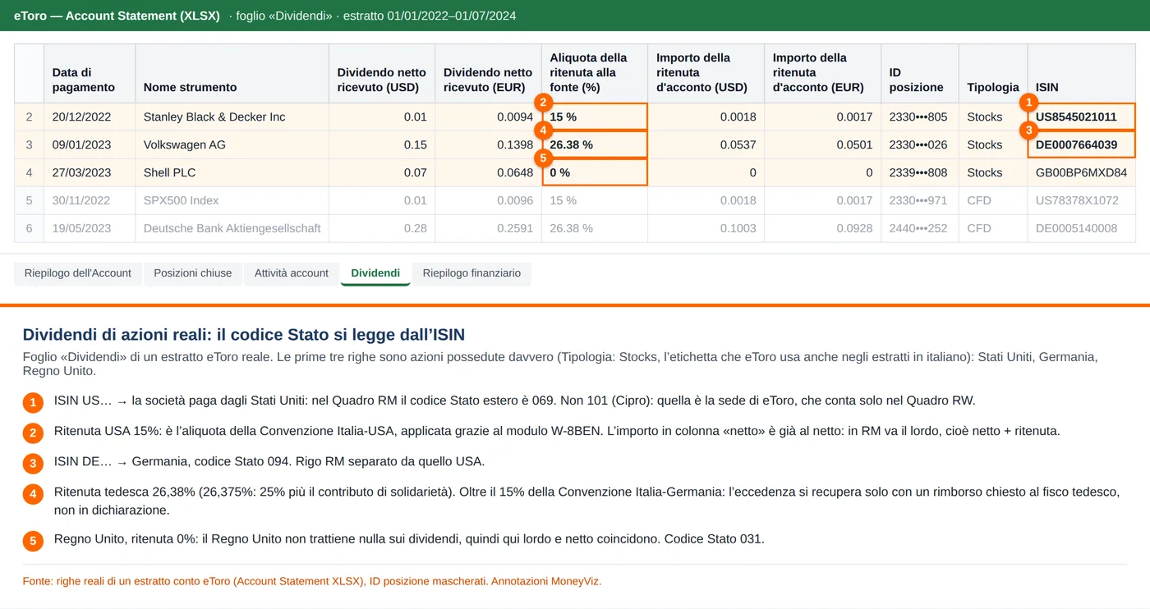The width and height of the screenshot is (1150, 609).
Task: Click the date cell 09/01/2023
Action: coord(90,145)
